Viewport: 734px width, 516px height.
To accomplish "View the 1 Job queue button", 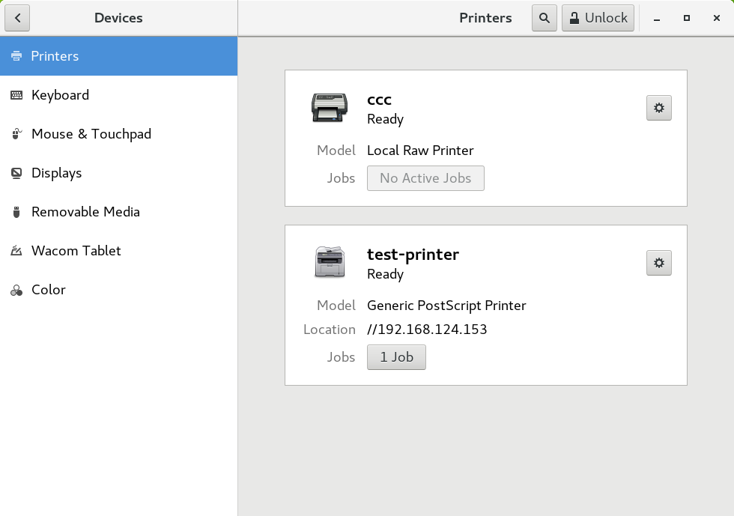I will point(396,357).
